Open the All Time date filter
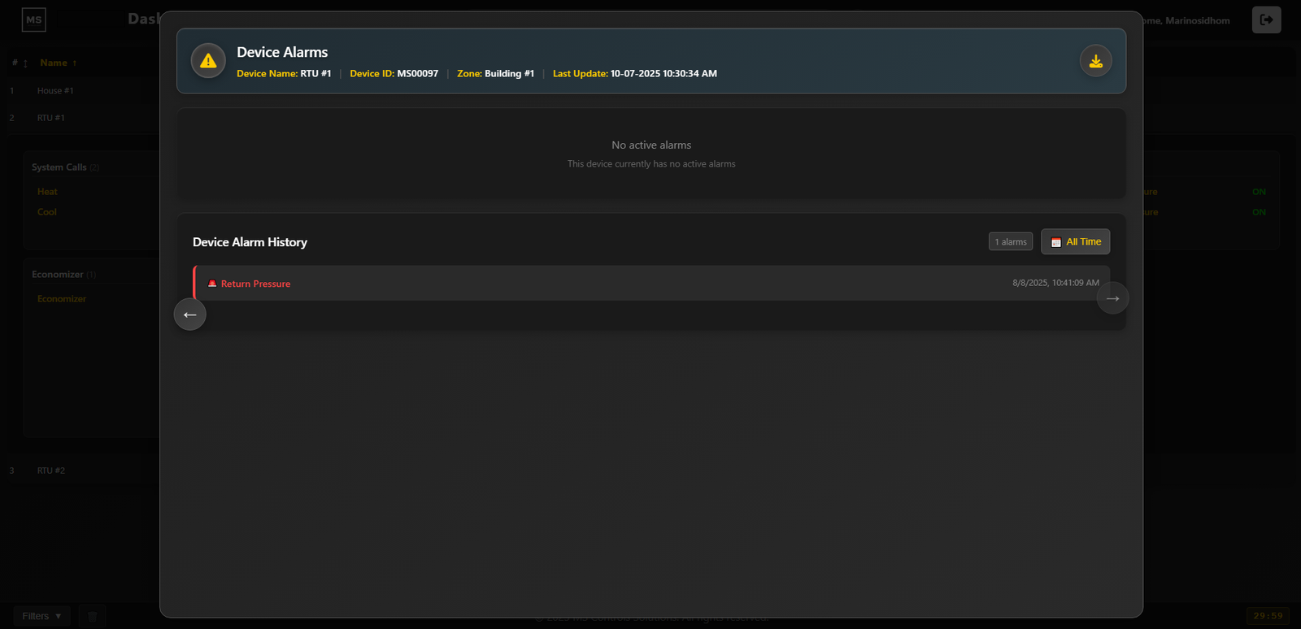The image size is (1301, 629). pos(1075,241)
